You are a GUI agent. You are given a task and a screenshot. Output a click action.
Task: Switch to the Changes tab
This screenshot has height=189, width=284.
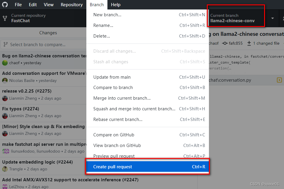click(48, 33)
